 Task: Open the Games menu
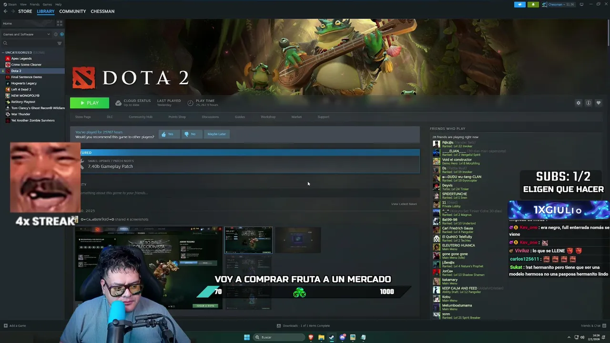click(47, 4)
